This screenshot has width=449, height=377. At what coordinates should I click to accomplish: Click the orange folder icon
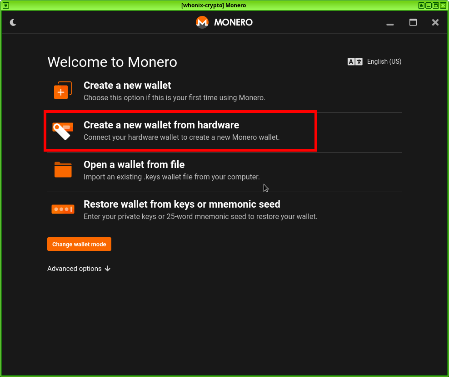(x=63, y=169)
